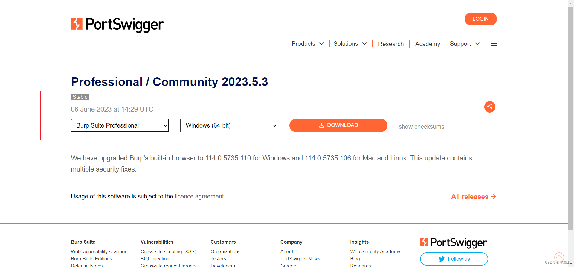Click show checksums link
The width and height of the screenshot is (574, 267).
[x=422, y=127]
